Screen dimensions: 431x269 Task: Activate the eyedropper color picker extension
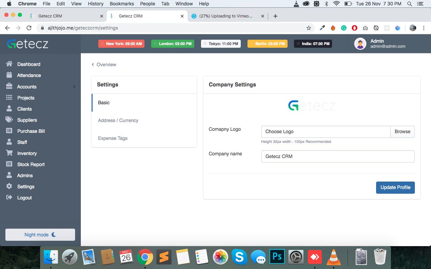[322, 28]
